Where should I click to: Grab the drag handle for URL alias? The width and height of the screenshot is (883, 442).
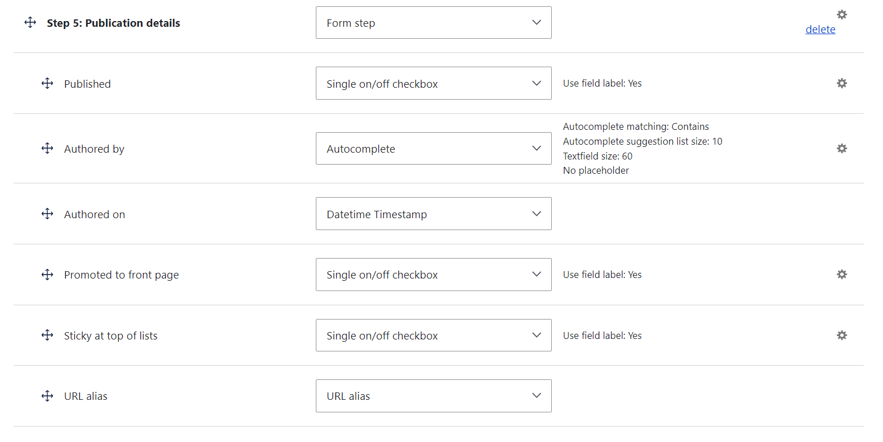pos(47,396)
